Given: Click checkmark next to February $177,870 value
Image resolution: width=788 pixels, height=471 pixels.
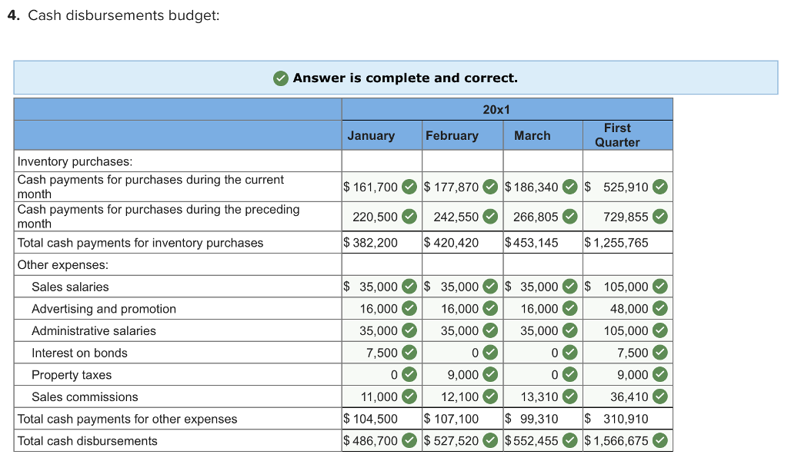Looking at the screenshot, I should point(490,187).
